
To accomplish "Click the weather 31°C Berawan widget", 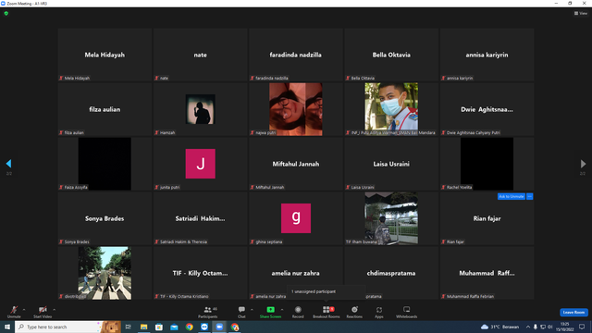I will (499, 327).
